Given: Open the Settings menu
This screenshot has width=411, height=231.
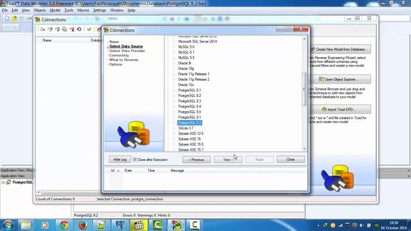Looking at the screenshot, I should pos(100,10).
